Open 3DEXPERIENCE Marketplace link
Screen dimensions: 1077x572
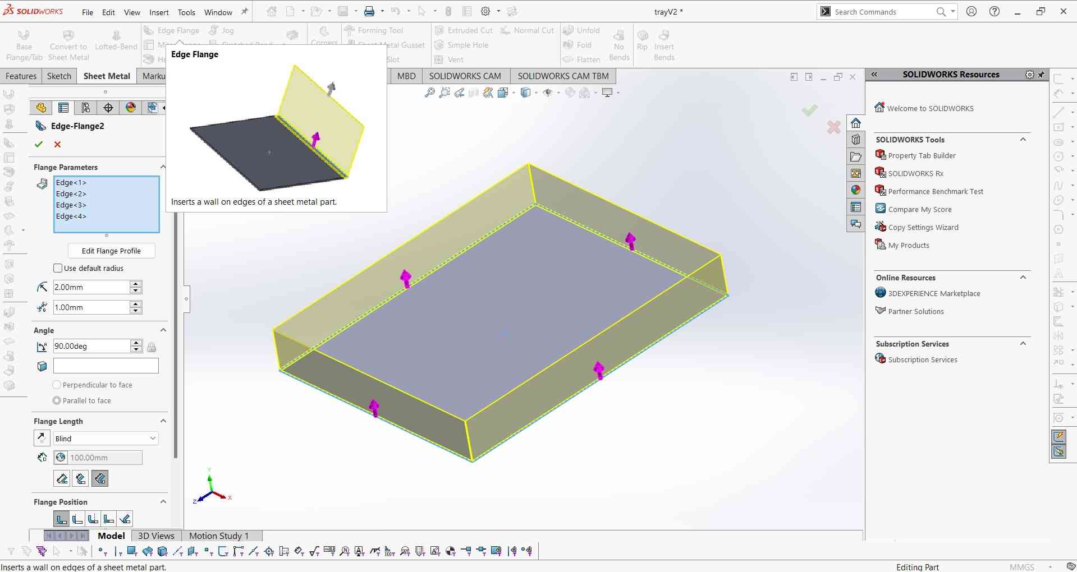pos(934,293)
